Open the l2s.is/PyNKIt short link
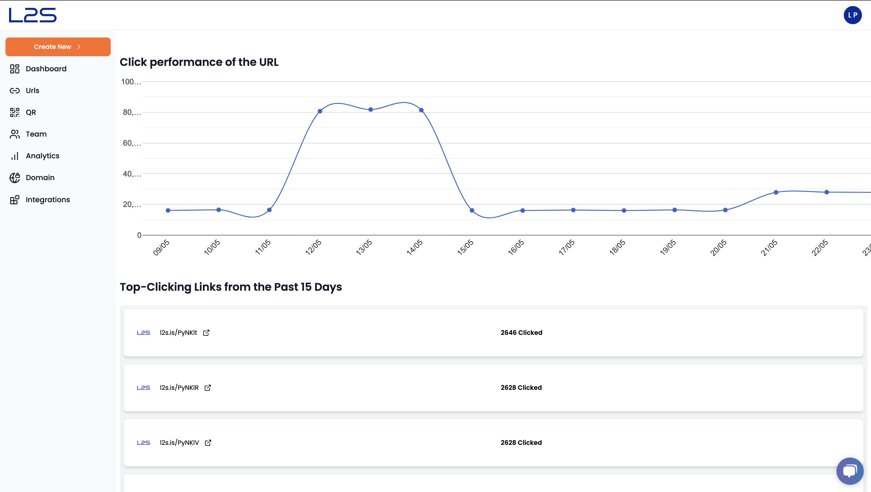Viewport: 871px width, 492px height. [178, 333]
